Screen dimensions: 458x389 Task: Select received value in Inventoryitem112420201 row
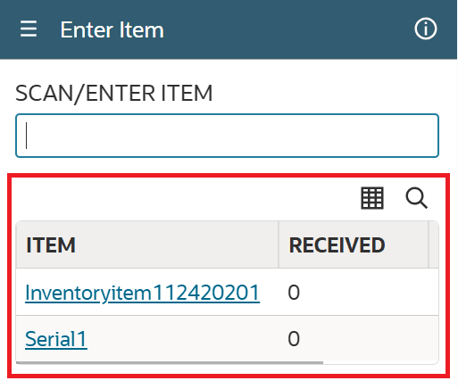point(294,293)
